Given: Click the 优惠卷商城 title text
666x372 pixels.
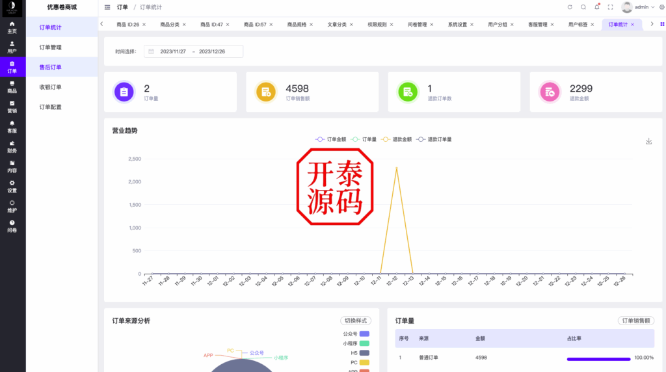Looking at the screenshot, I should 62,7.
